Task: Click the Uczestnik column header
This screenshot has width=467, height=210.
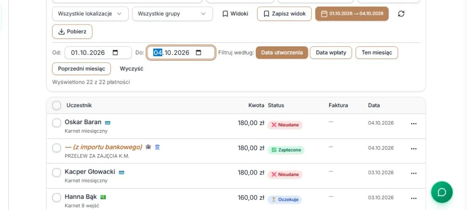Action: [x=79, y=105]
